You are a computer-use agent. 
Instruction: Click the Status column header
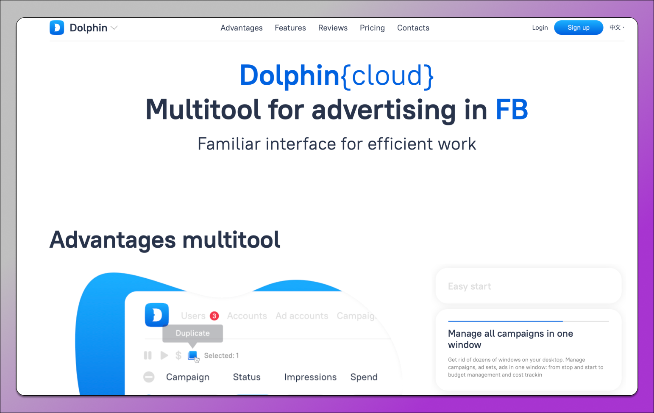pyautogui.click(x=247, y=377)
